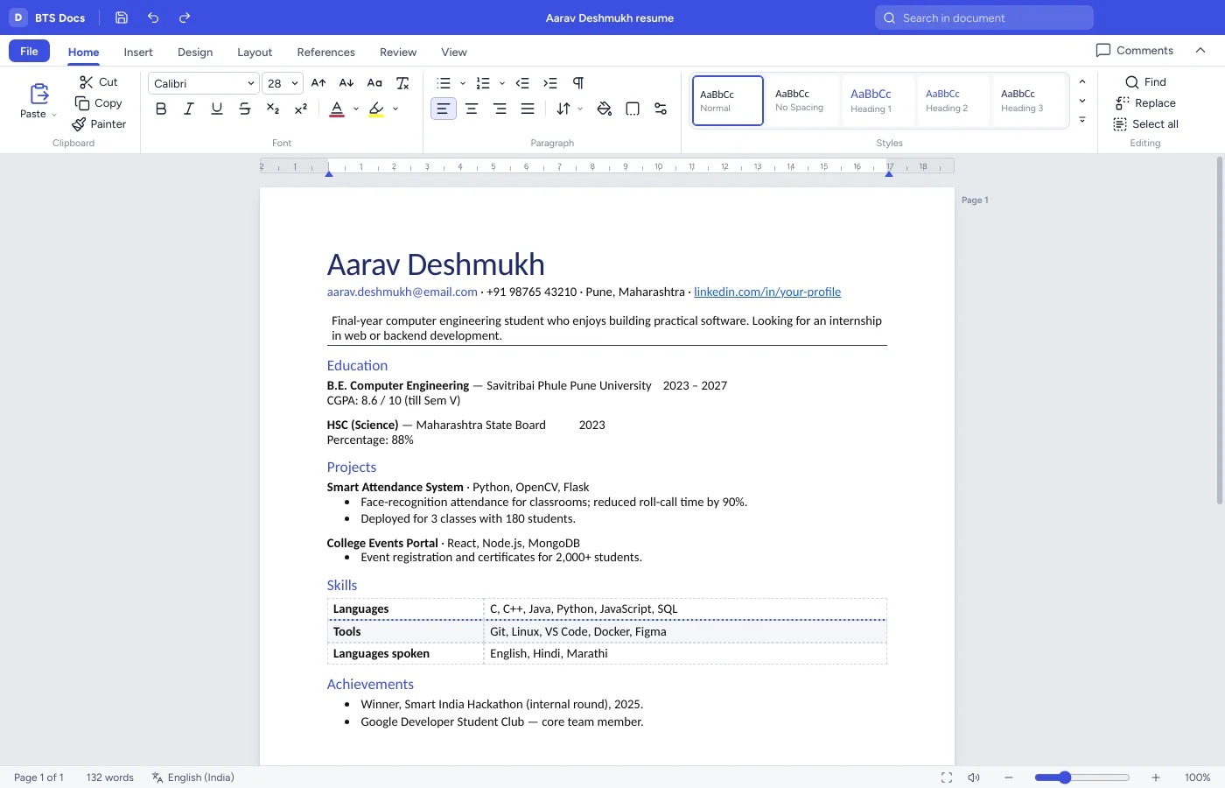The width and height of the screenshot is (1225, 788).
Task: Toggle strikethrough formatting
Action: 245,109
